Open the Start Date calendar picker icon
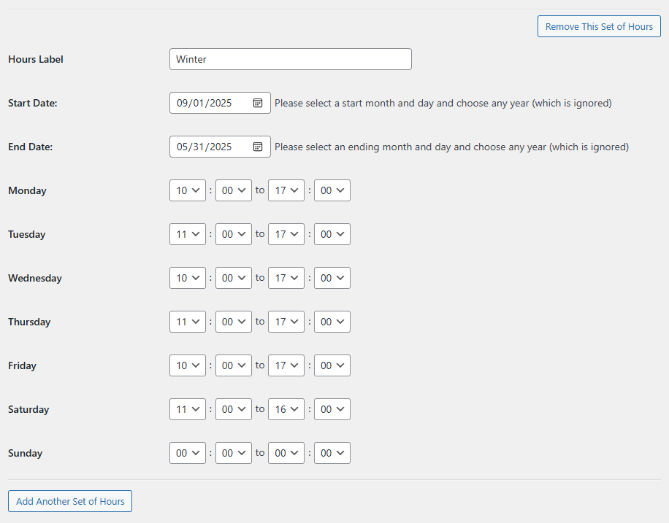Viewport: 669px width, 523px height. tap(258, 103)
